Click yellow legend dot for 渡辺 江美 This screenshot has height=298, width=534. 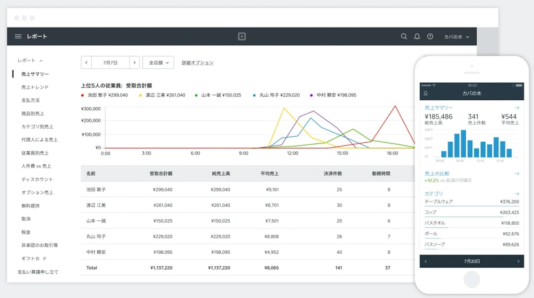tap(141, 95)
